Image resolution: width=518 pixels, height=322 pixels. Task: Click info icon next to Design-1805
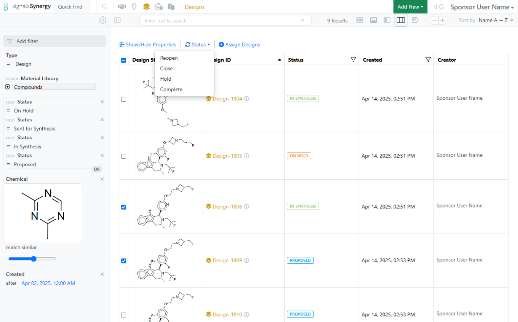coord(246,156)
